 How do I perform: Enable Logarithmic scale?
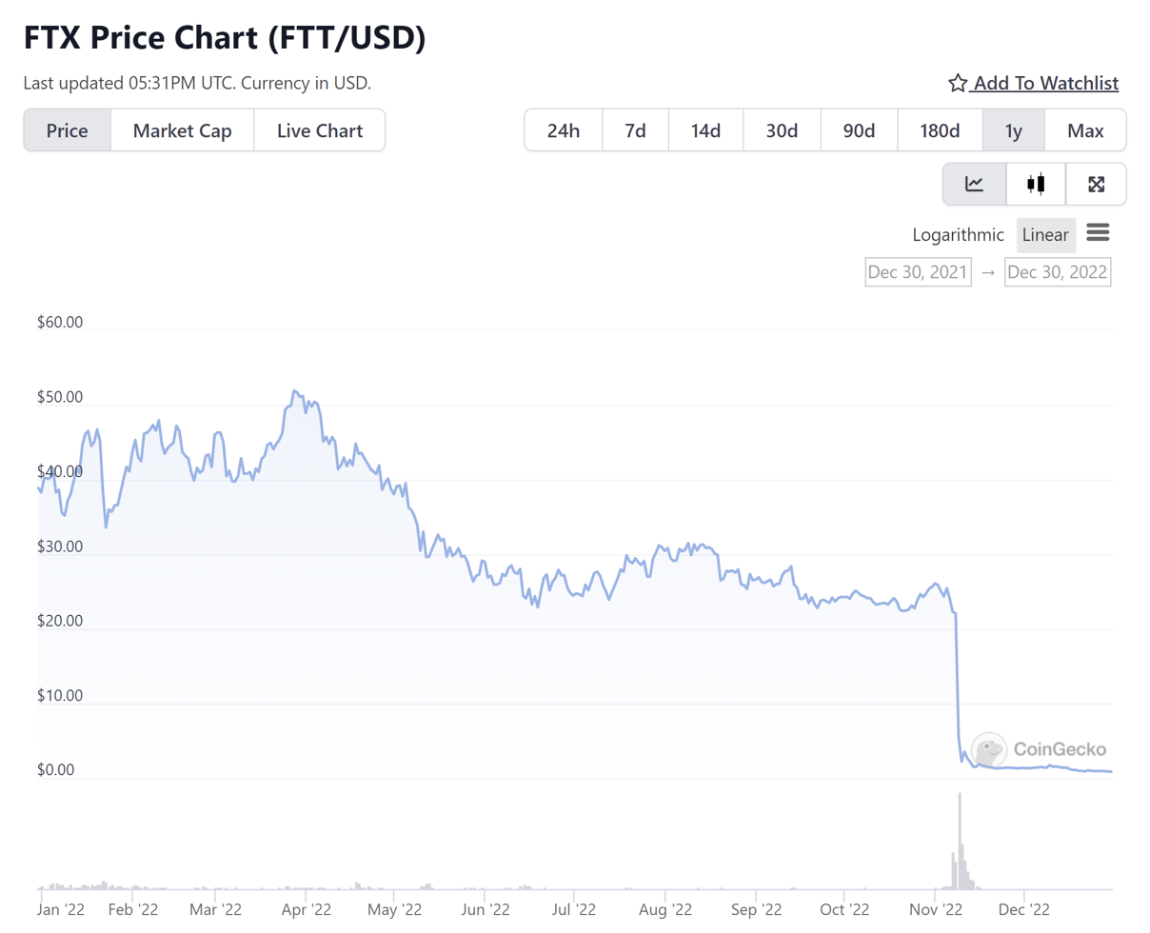tap(958, 234)
